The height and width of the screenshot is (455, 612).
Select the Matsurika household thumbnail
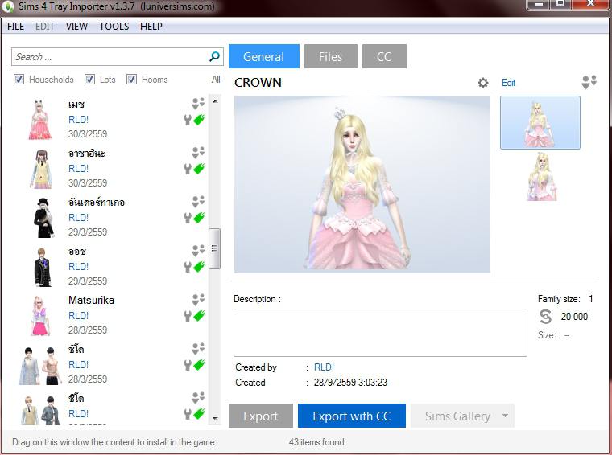tap(40, 316)
